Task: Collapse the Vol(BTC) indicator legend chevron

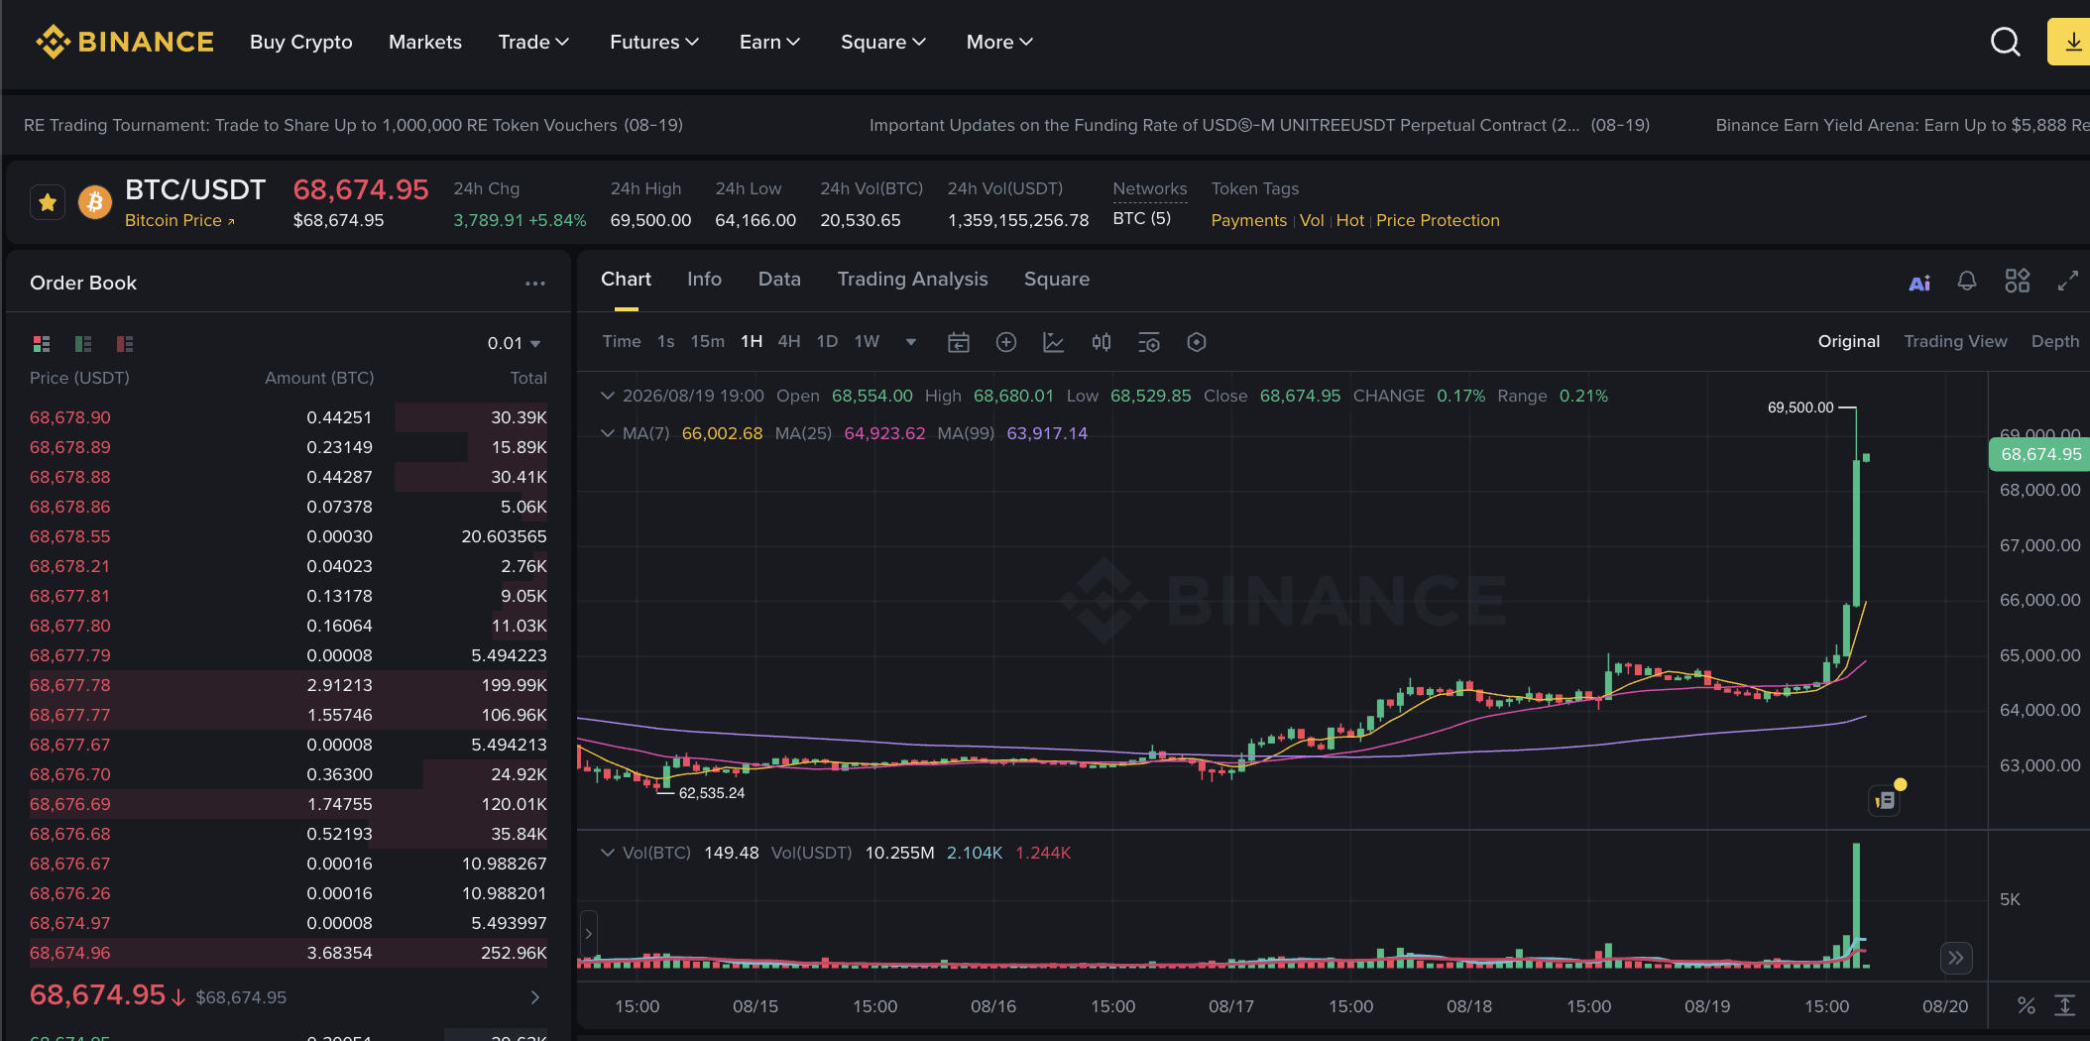Action: (608, 853)
